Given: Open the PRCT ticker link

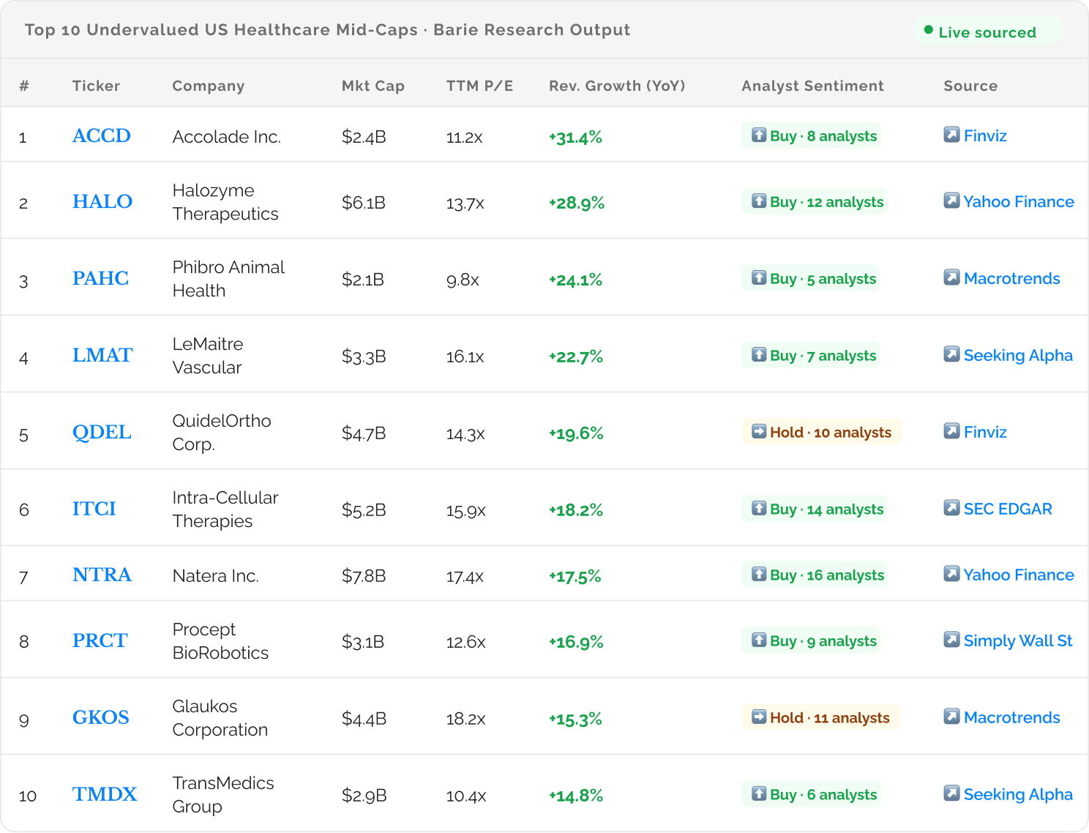Looking at the screenshot, I should click(100, 641).
